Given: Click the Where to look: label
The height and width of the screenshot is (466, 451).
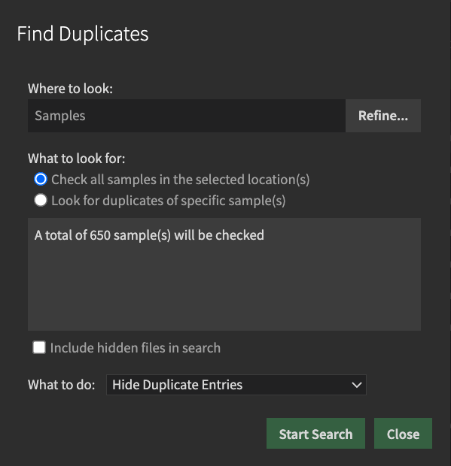Looking at the screenshot, I should [x=70, y=88].
